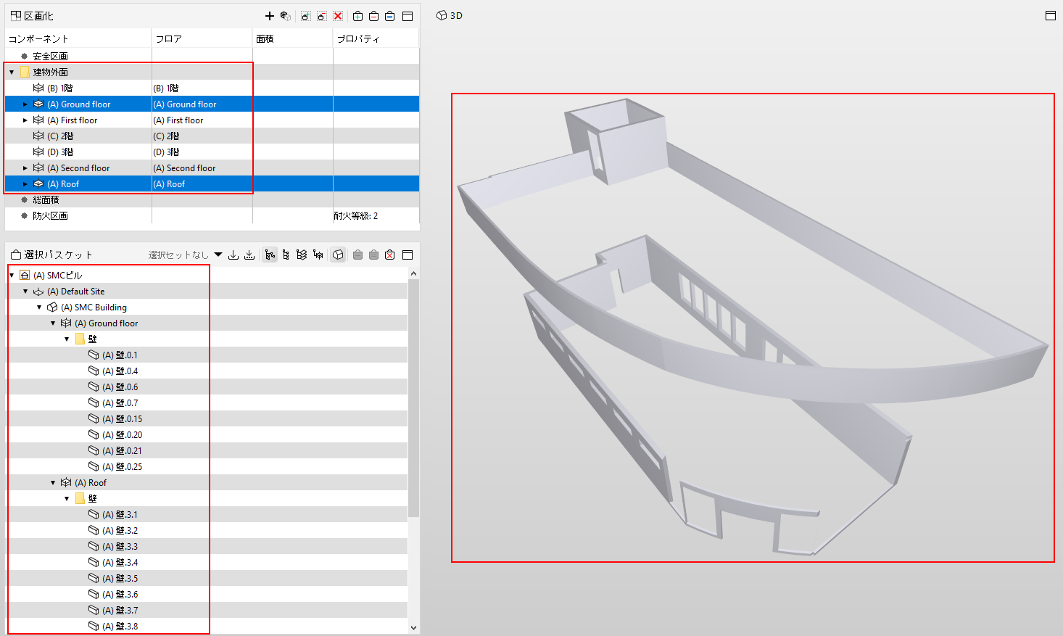Viewport: 1063px width, 636px height.
Task: Select the (B) 1階 component row
Action: coord(212,88)
